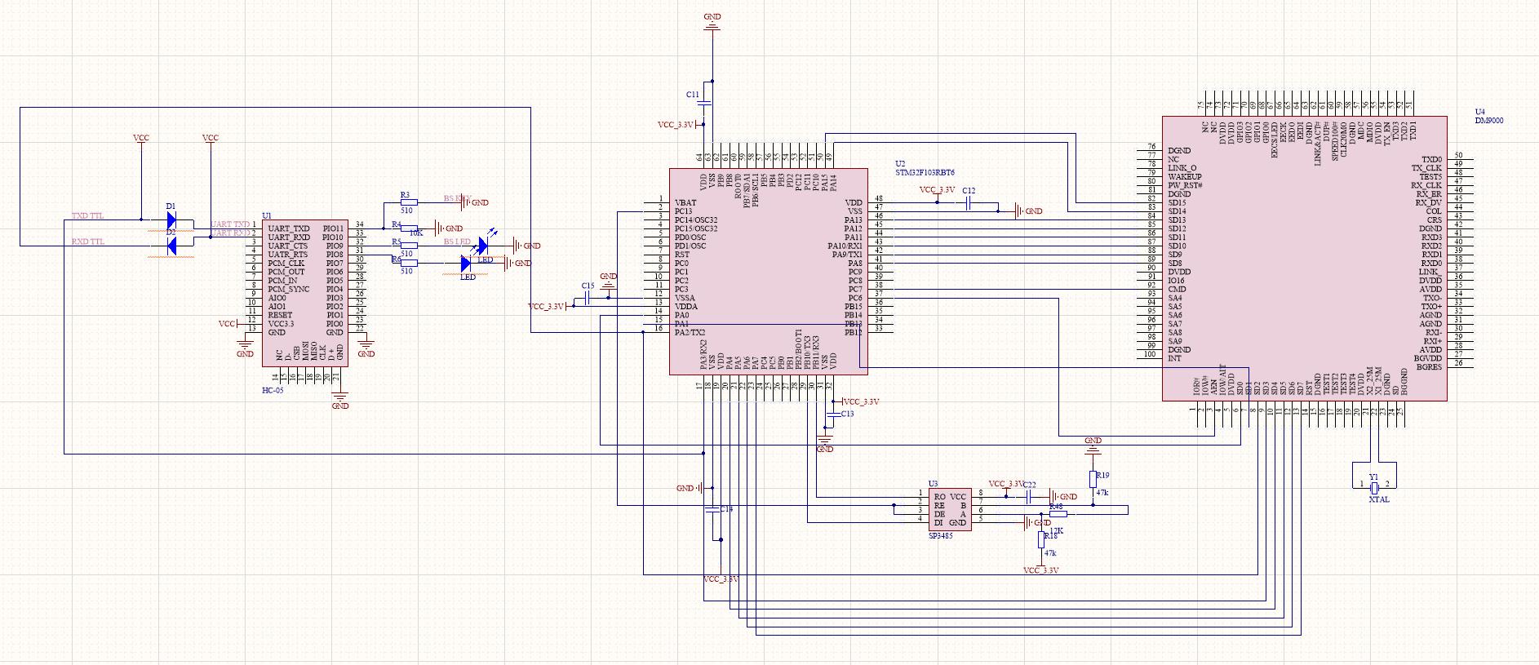Click the TX_CLK pin name on DM9000
The height and width of the screenshot is (665, 1539).
(1427, 168)
